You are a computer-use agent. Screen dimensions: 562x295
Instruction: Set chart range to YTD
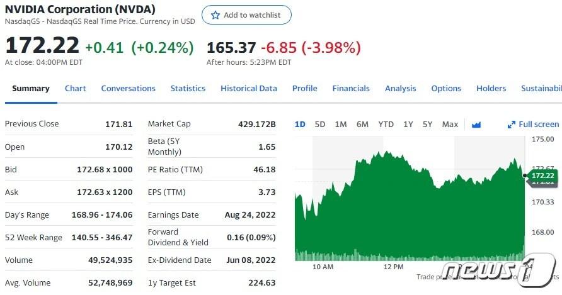point(386,125)
